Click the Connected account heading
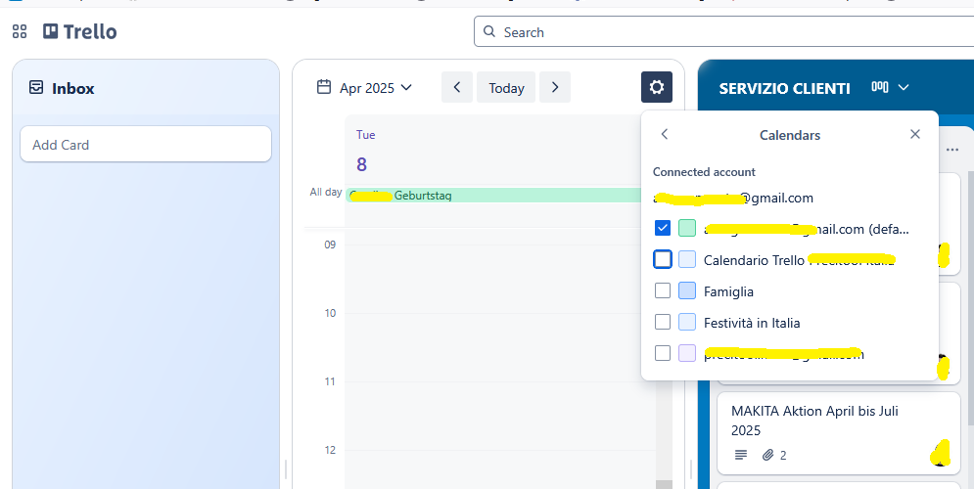Screen dimensions: 974x489 coord(704,172)
